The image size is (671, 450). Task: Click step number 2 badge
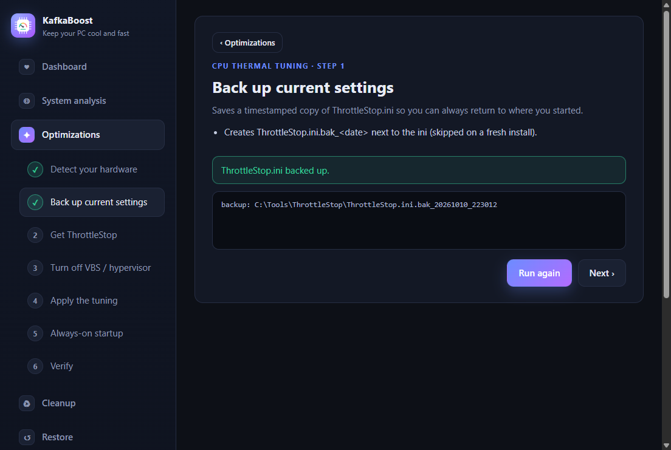point(35,235)
